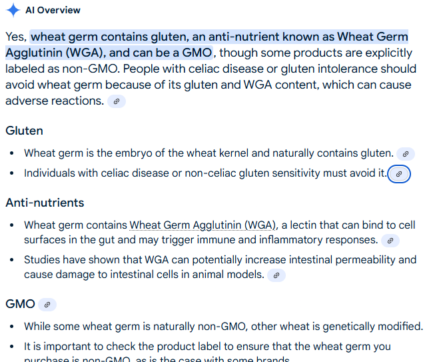Click the underlined Wheat Germ Agglutinin (WGA) term

pos(203,225)
